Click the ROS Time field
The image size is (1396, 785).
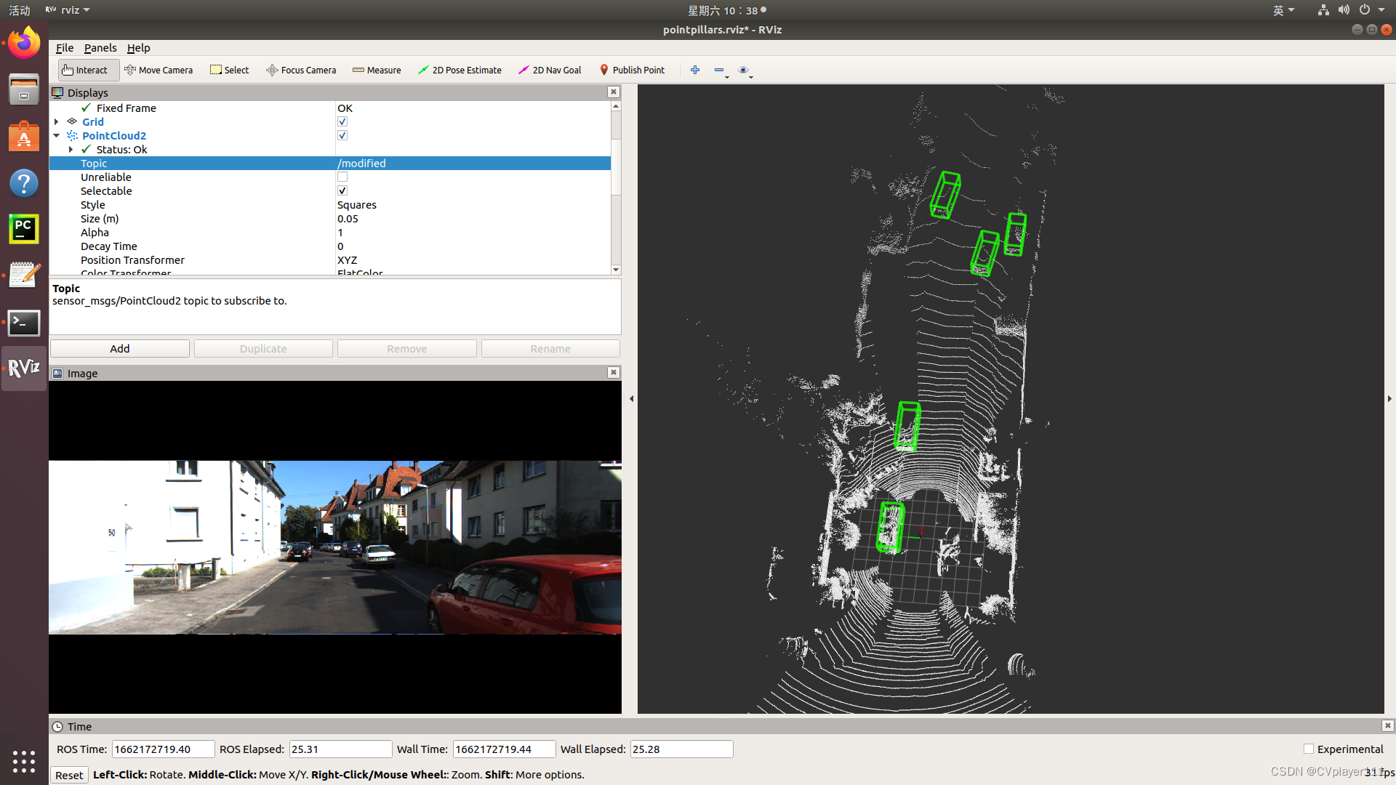(x=163, y=749)
